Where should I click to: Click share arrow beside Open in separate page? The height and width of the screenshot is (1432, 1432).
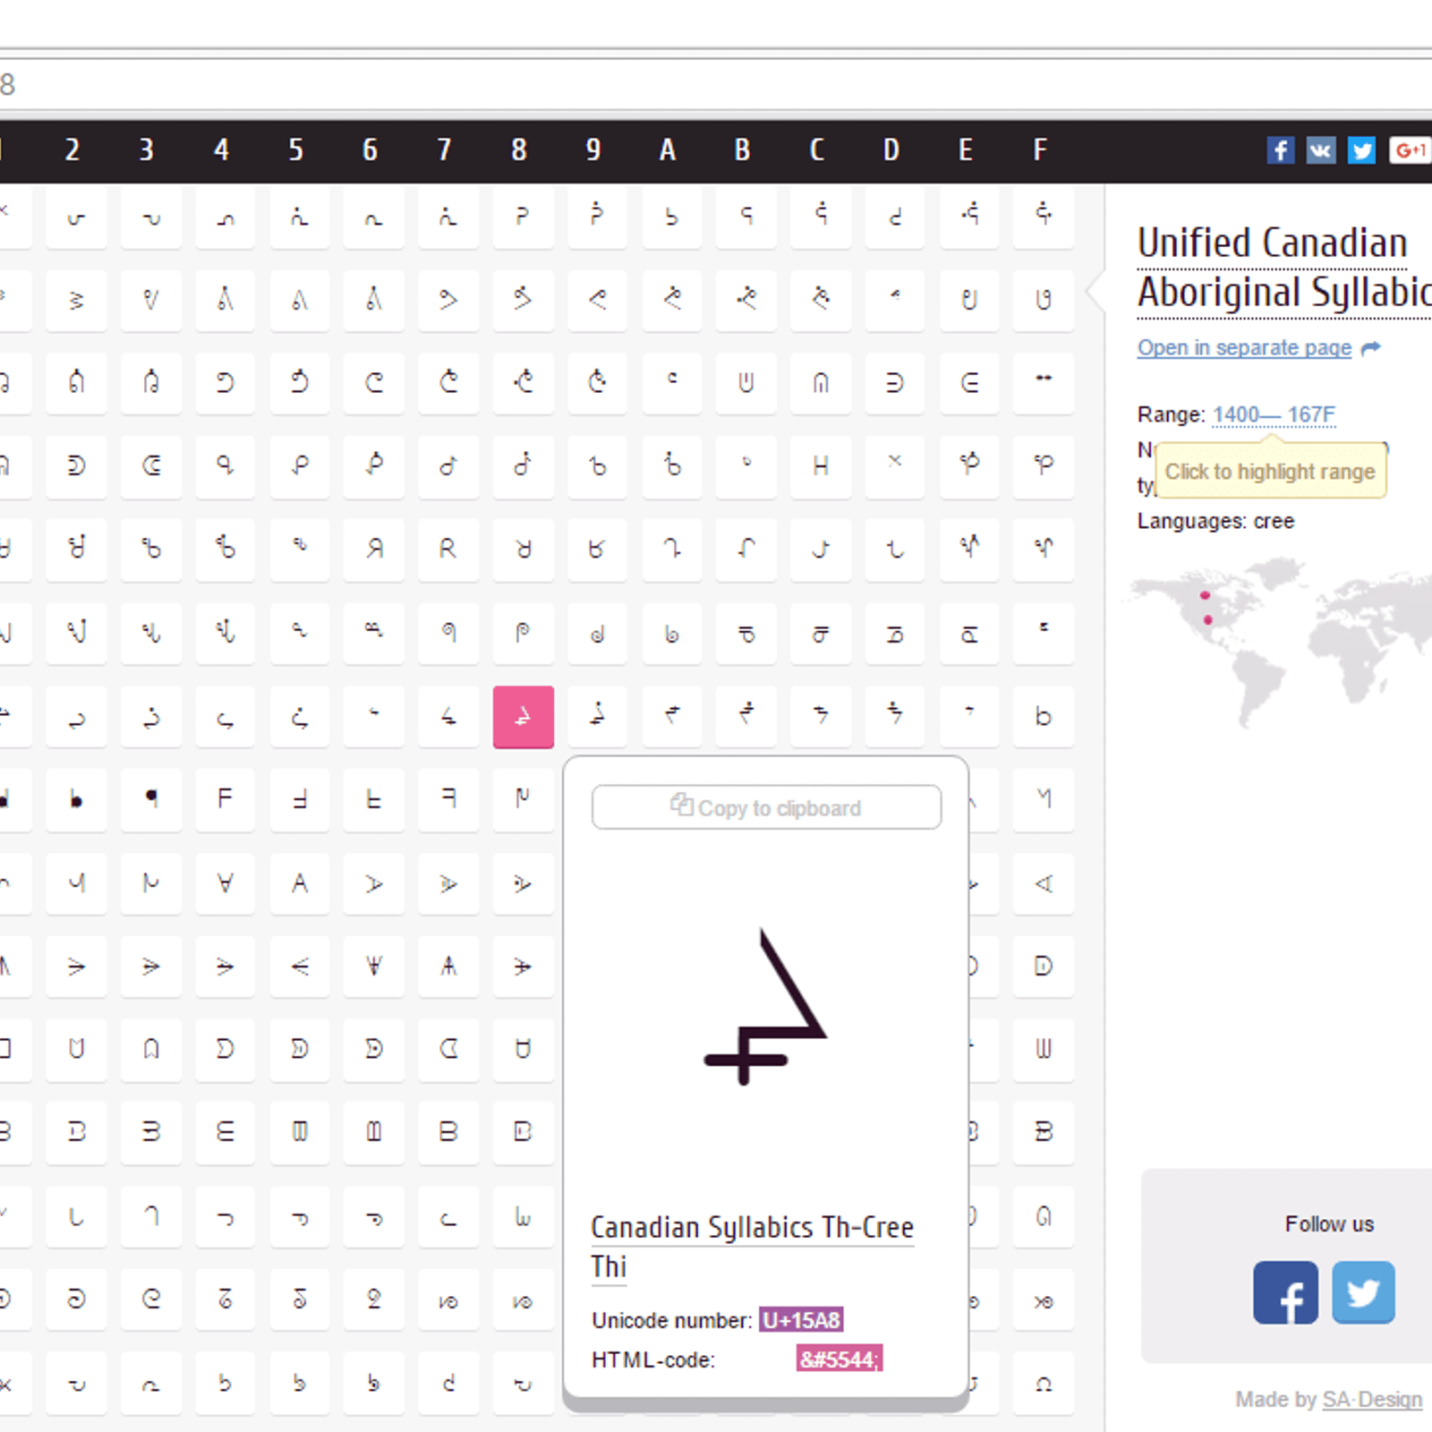point(1370,348)
